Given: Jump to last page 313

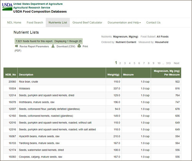Looking at the screenshot, I should click(x=168, y=63).
